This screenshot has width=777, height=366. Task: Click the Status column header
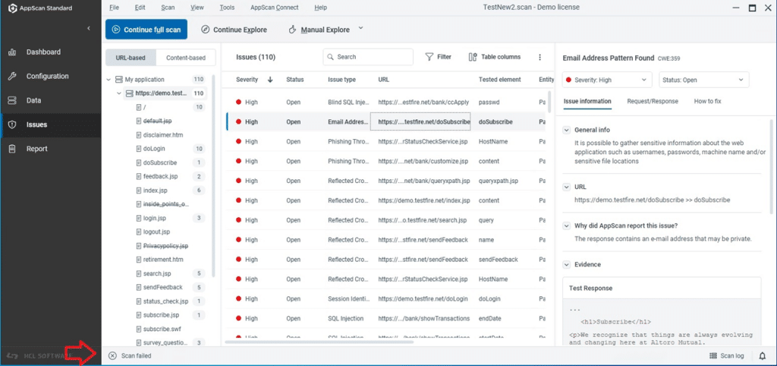(295, 79)
